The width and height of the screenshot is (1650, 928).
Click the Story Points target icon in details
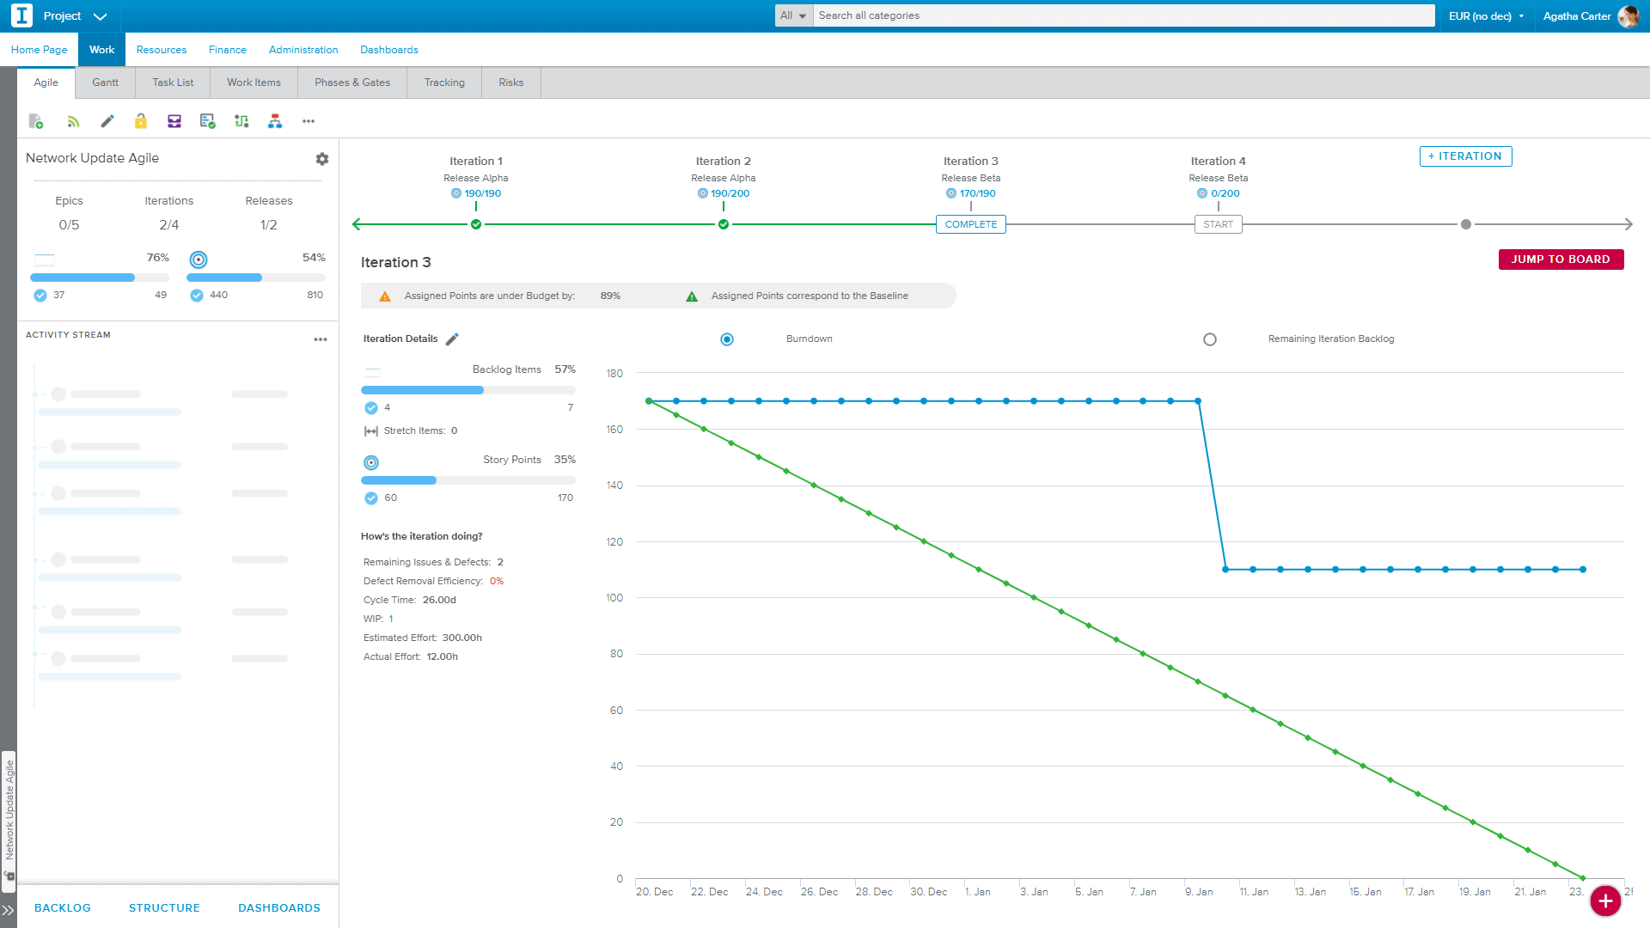[371, 462]
